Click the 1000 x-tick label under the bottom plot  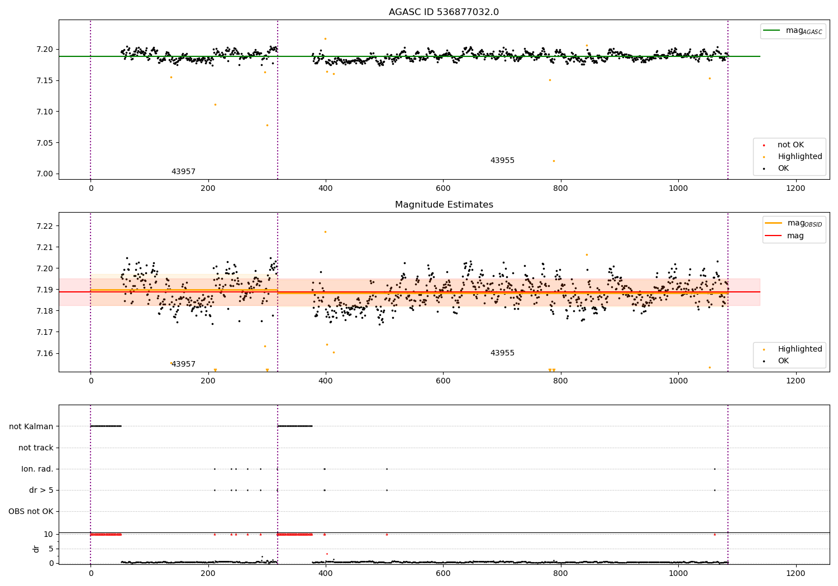coord(678,573)
